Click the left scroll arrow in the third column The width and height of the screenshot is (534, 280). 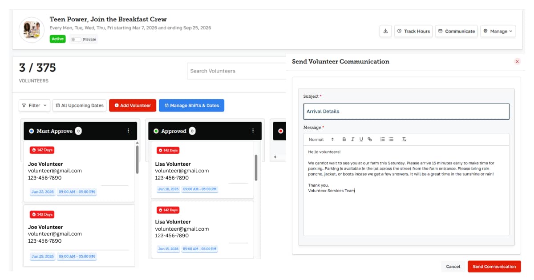click(x=275, y=157)
